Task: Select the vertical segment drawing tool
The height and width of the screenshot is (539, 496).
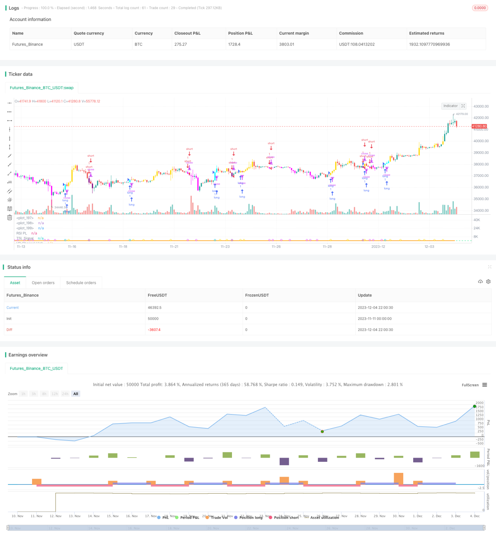Action: coord(10,147)
